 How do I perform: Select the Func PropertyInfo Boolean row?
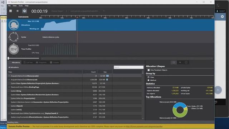coord(74,83)
